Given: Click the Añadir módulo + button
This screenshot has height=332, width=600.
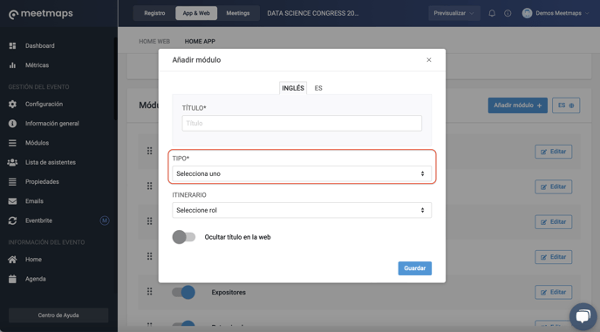Looking at the screenshot, I should click(518, 105).
